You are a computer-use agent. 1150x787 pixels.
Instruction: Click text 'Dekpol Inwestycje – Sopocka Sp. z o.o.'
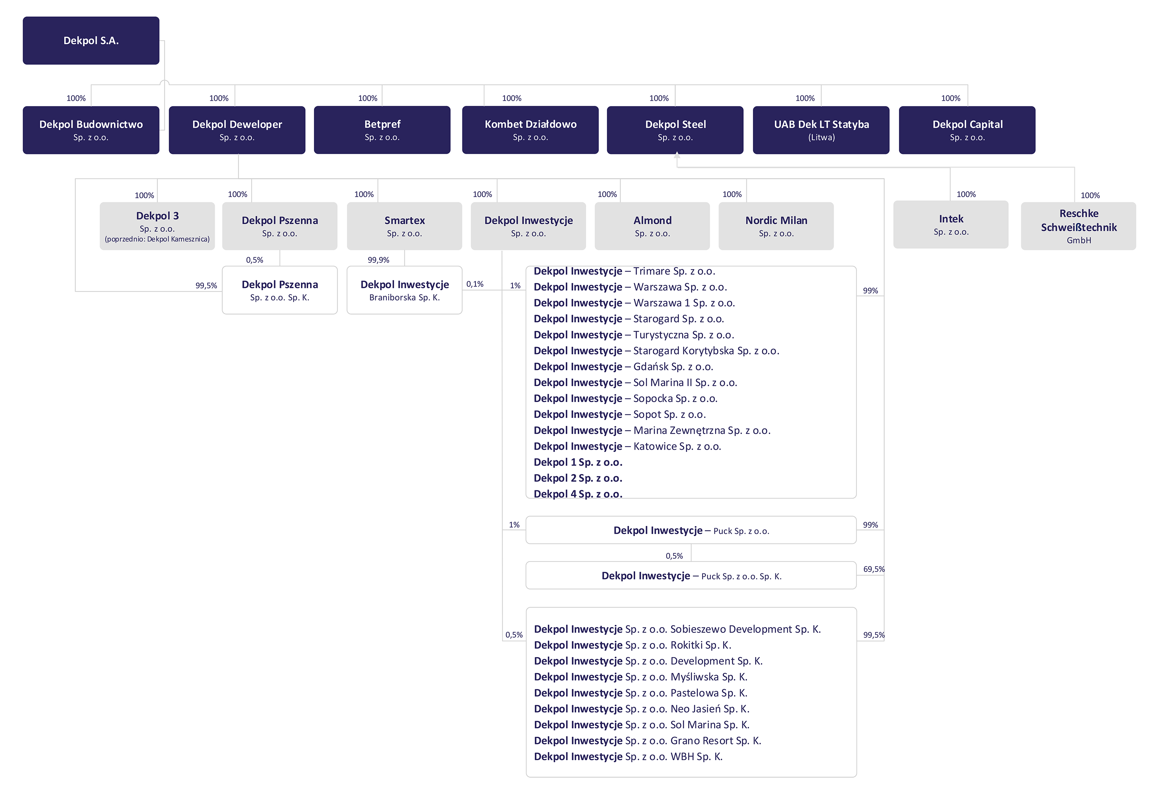(626, 398)
